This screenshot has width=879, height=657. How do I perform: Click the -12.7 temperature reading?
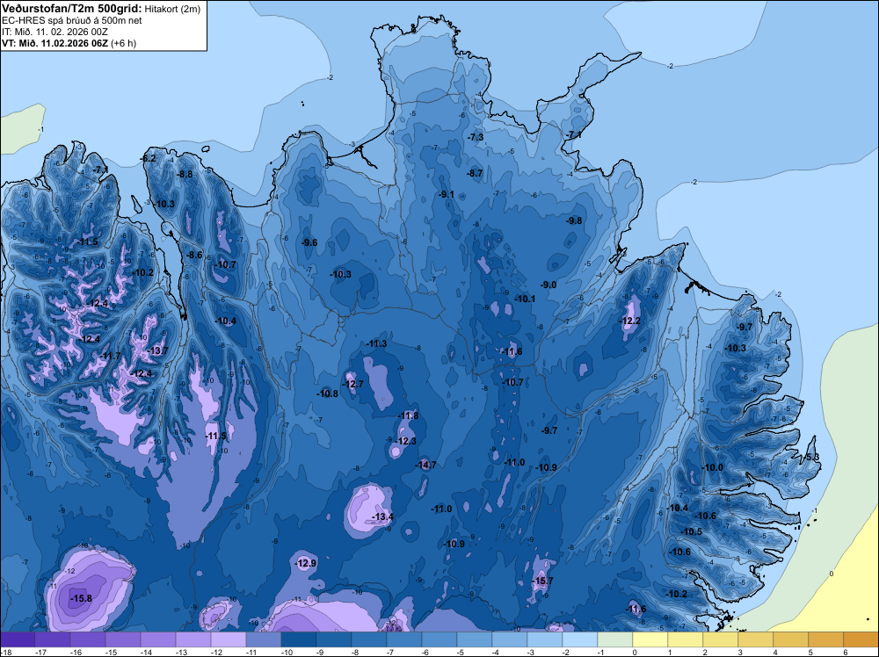352,384
